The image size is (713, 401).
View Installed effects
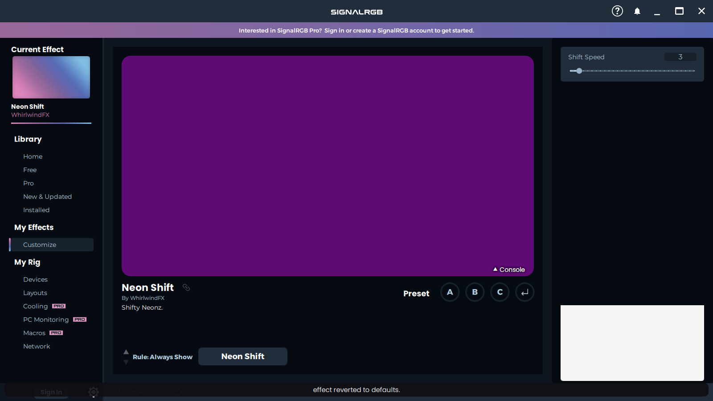point(36,210)
